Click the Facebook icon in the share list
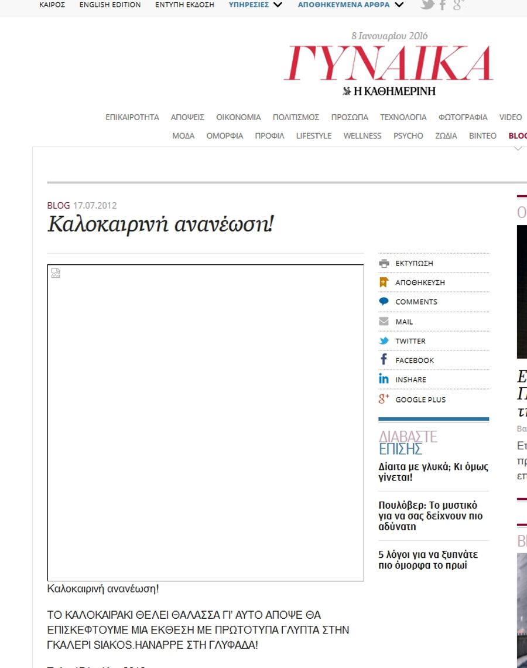This screenshot has height=668, width=527. coord(384,360)
